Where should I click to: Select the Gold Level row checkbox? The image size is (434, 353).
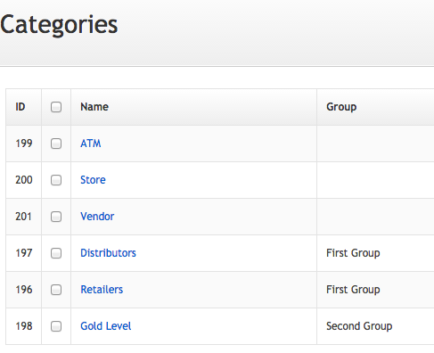pos(56,326)
